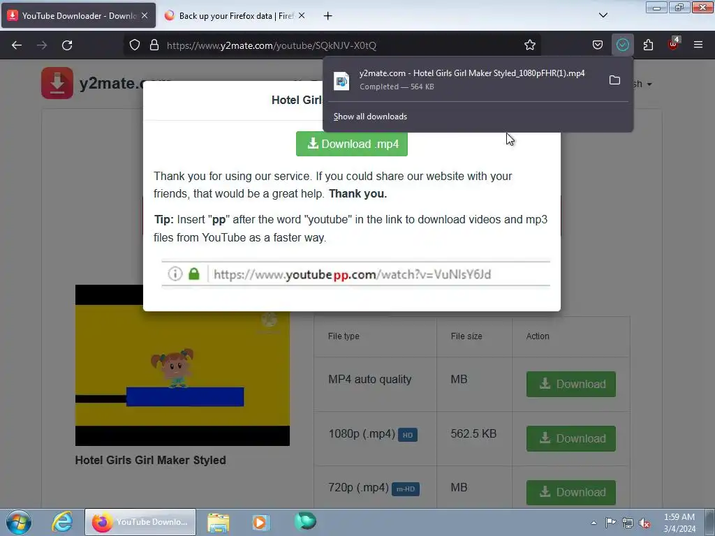Open the tracking protection shield icon
715x536 pixels.
(135, 45)
